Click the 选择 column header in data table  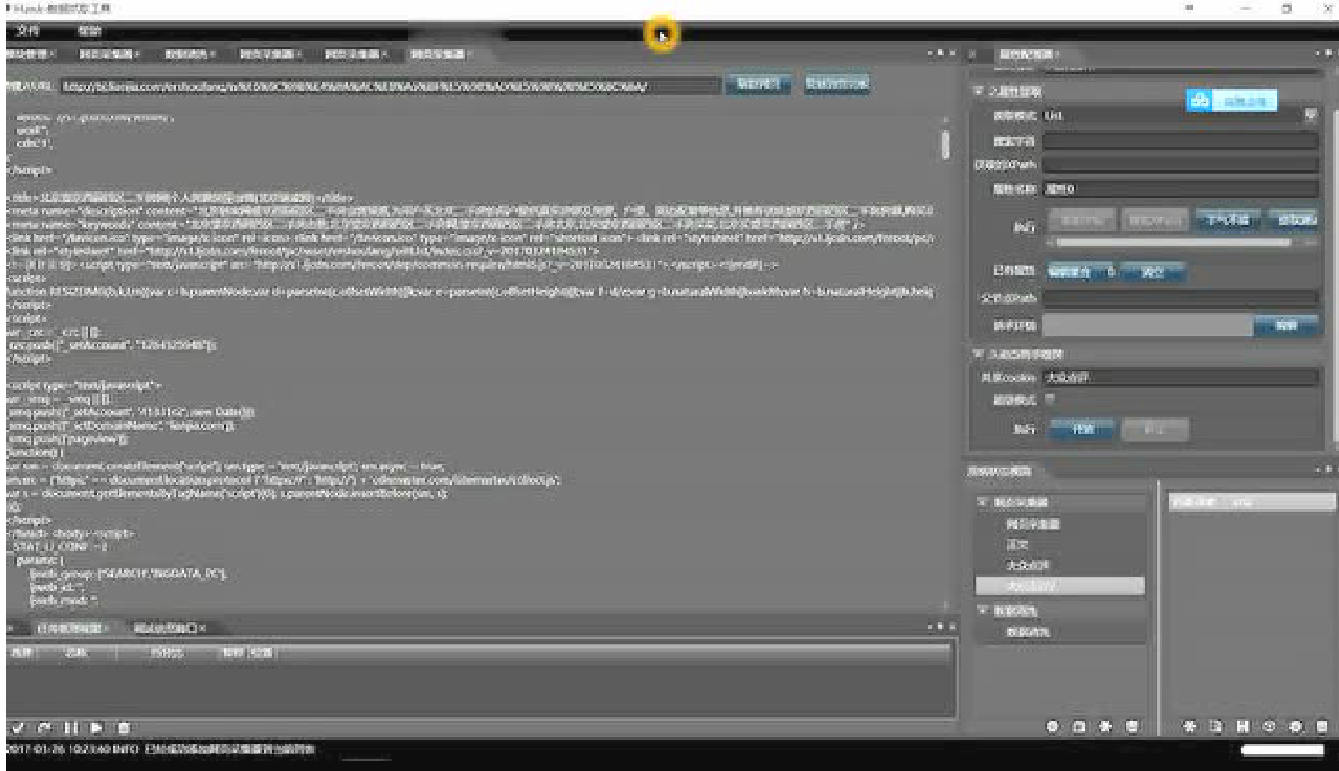22,653
